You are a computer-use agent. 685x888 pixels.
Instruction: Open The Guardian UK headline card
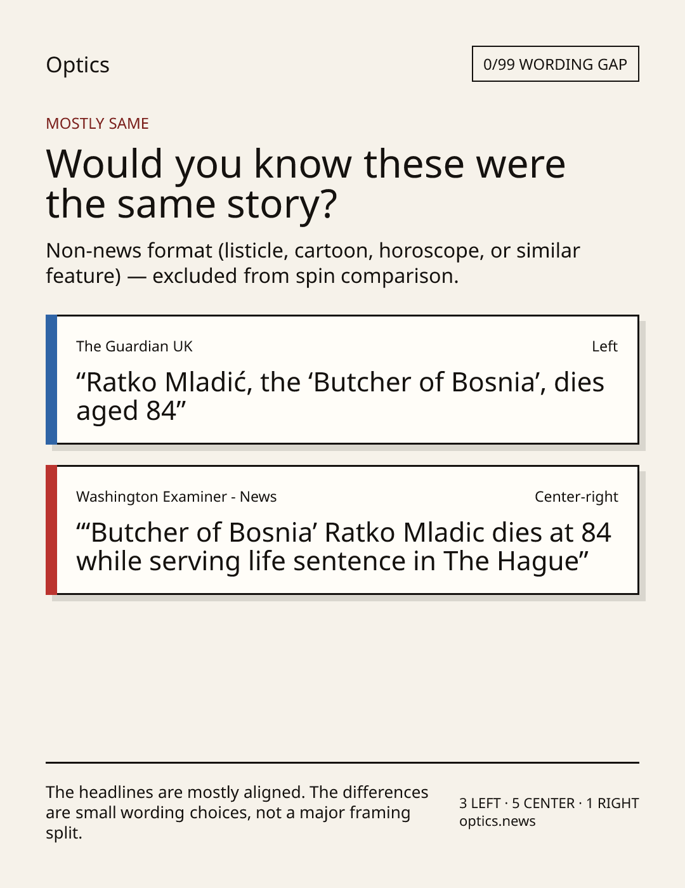tap(342, 379)
